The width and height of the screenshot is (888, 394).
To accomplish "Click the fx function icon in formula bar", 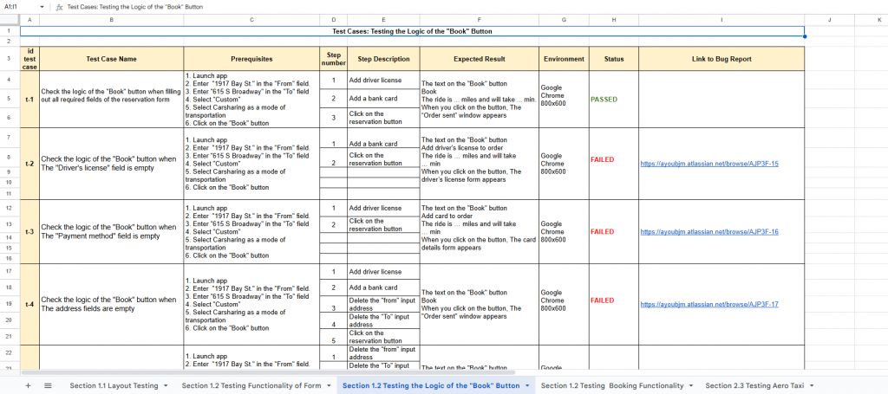I will tap(59, 6).
